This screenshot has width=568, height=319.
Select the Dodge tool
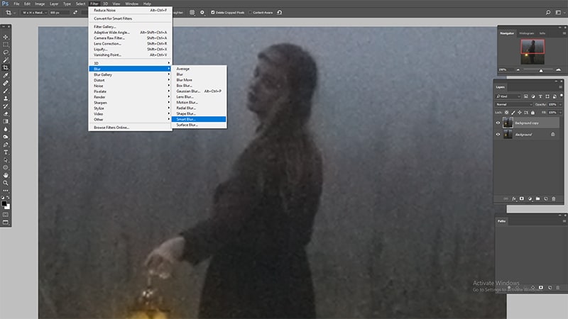(6, 137)
